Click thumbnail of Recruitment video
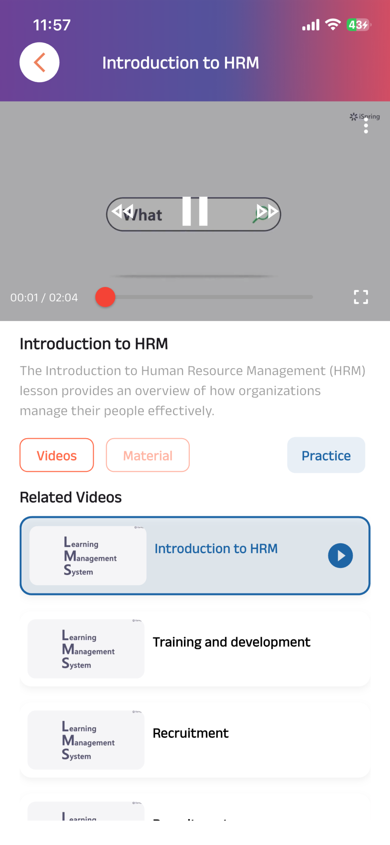 pyautogui.click(x=86, y=740)
